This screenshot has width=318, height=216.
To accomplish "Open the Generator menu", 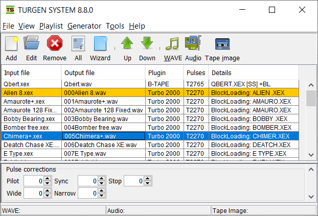I will pos(84,26).
